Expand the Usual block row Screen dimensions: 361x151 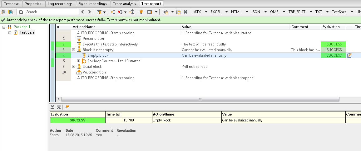pos(74,67)
